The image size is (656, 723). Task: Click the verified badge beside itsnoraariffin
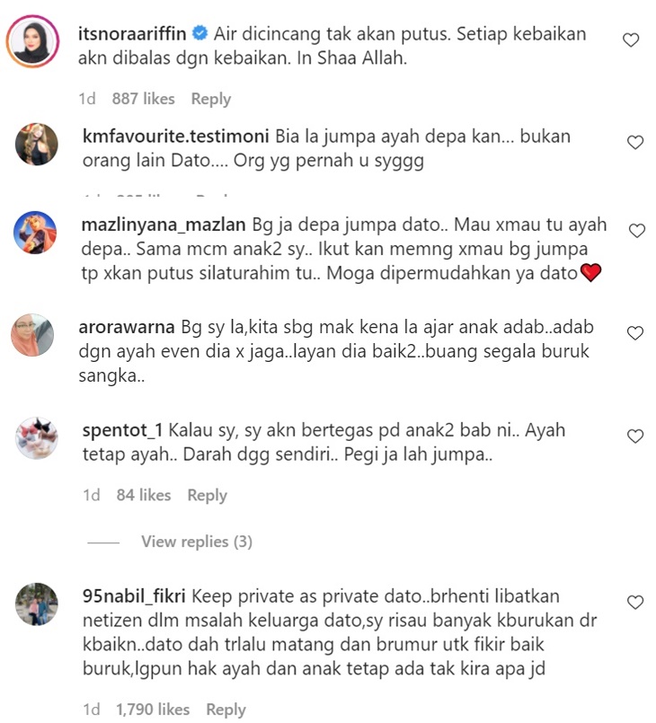pyautogui.click(x=199, y=33)
